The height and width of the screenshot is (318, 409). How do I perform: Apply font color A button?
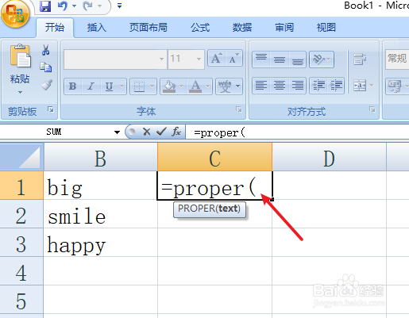pyautogui.click(x=195, y=86)
